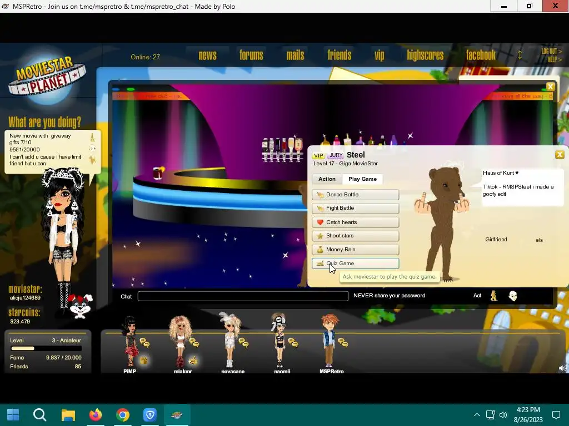Click the JURY badge on Steel's profile
569x426 pixels.
click(336, 155)
